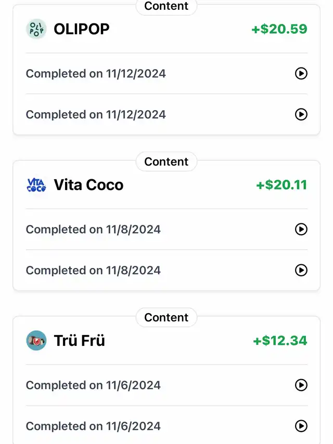This screenshot has width=333, height=444.
Task: Select the Content badge above Vita Coco
Action: tap(166, 162)
